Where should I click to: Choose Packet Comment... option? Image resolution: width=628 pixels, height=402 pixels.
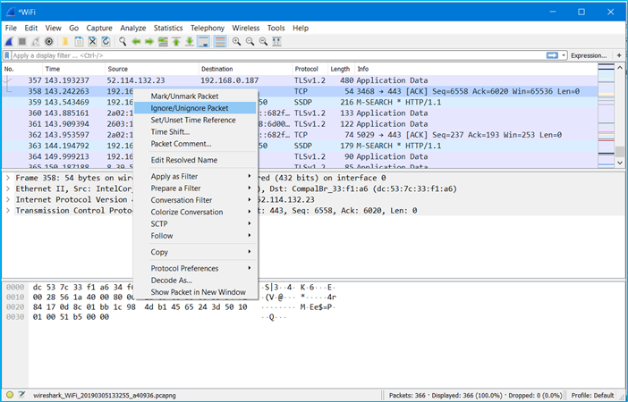[x=195, y=144]
